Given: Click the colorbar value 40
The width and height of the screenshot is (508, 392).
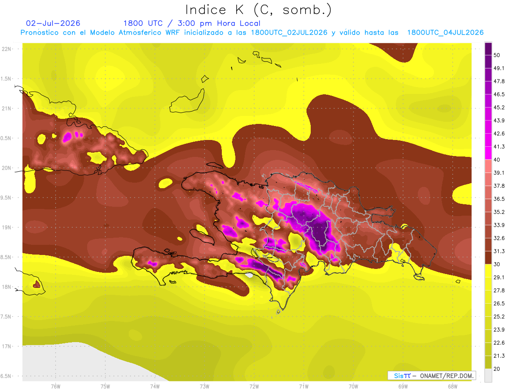Looking at the screenshot, I should tap(497, 159).
